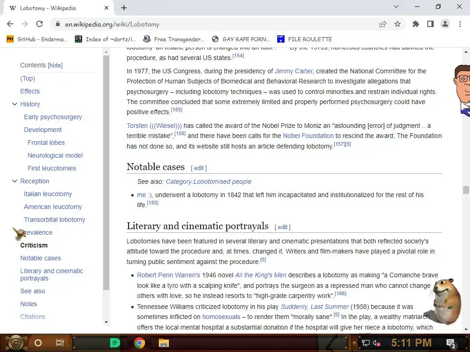Open muted volume icon in tray
The height and width of the screenshot is (352, 470).
[x=376, y=343]
